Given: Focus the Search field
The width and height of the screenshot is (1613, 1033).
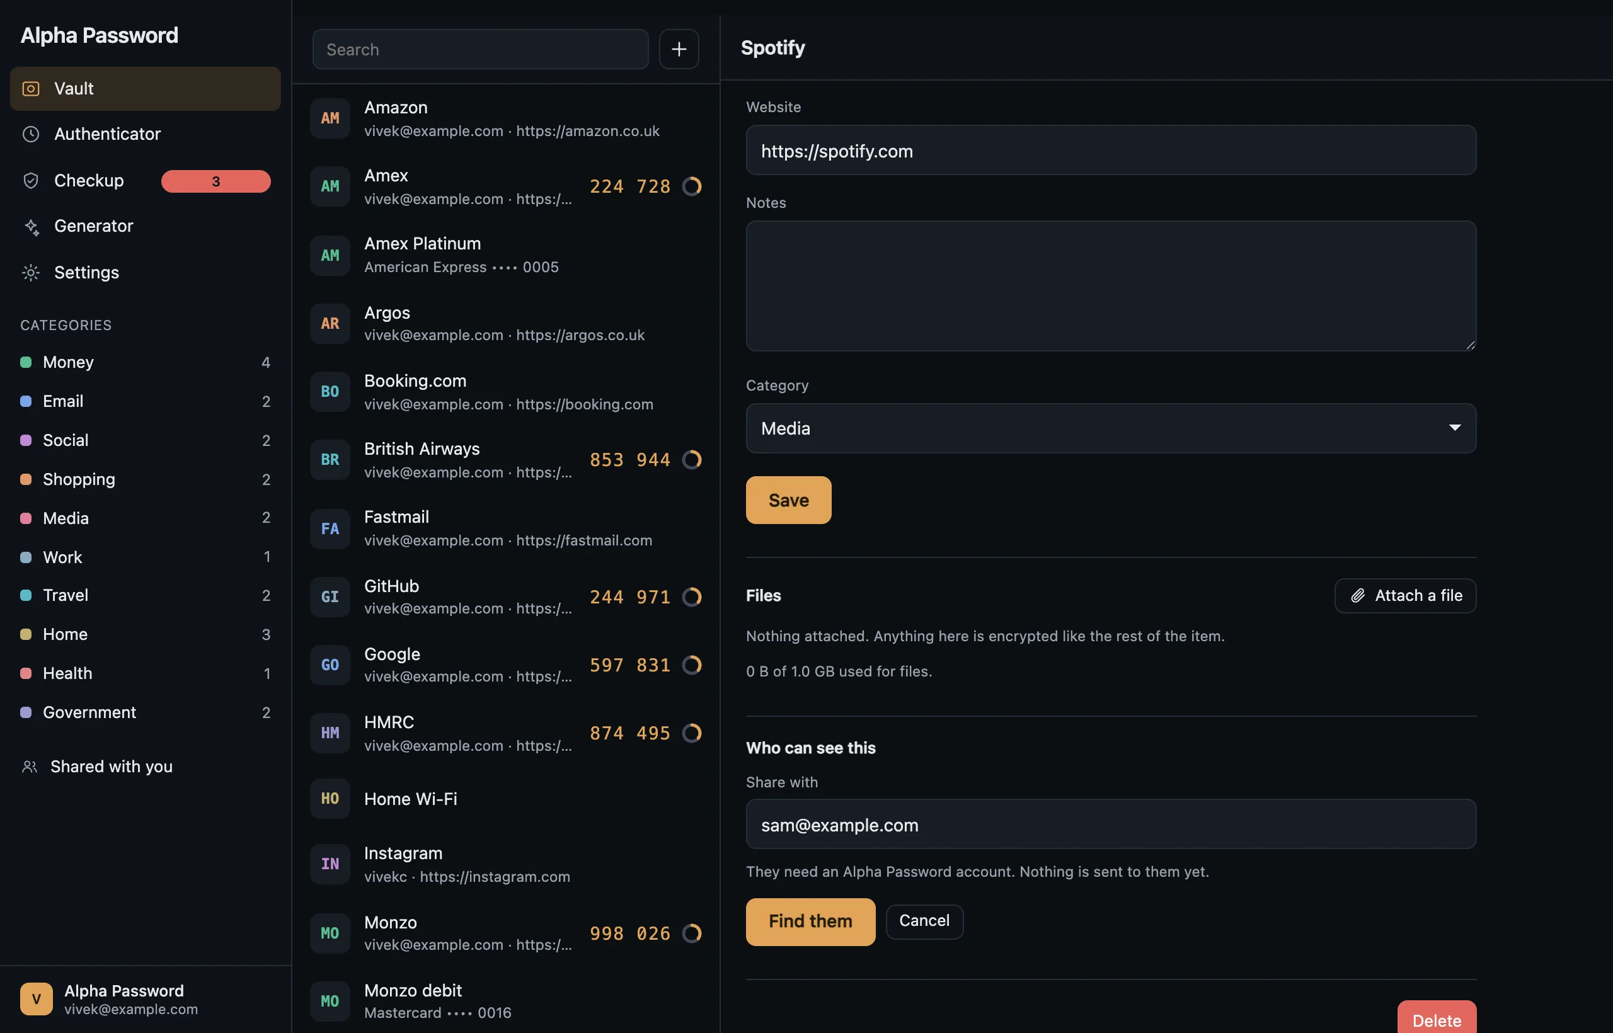Looking at the screenshot, I should pyautogui.click(x=480, y=49).
